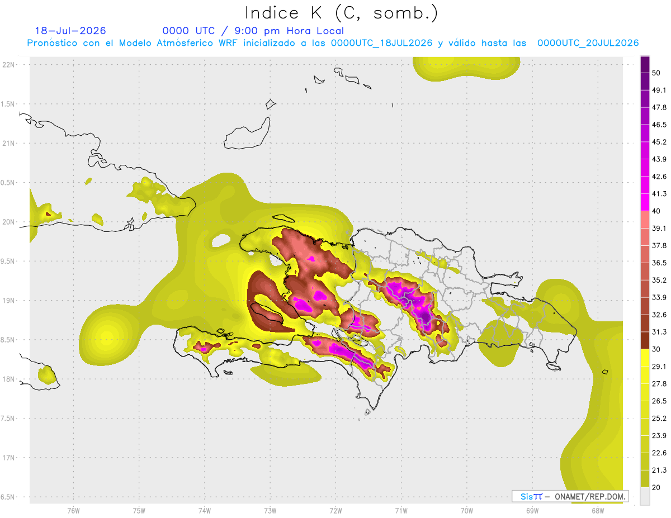Image resolution: width=671 pixels, height=518 pixels.
Task: Click the 71W longitude label
Action: click(x=401, y=511)
